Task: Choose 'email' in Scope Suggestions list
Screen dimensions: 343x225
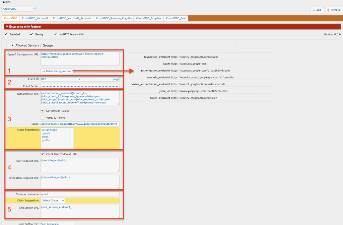Action: point(45,137)
